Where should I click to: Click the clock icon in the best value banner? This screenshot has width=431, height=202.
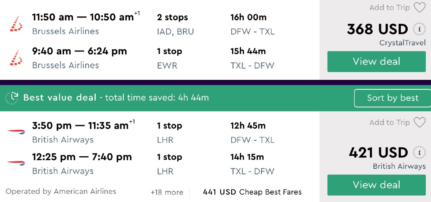pyautogui.click(x=13, y=98)
